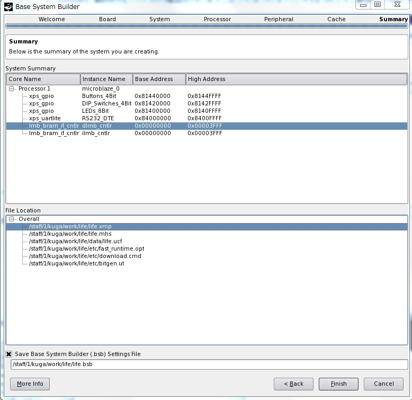Click the microblaze_0 instance name
This screenshot has height=400, width=412.
click(x=101, y=88)
